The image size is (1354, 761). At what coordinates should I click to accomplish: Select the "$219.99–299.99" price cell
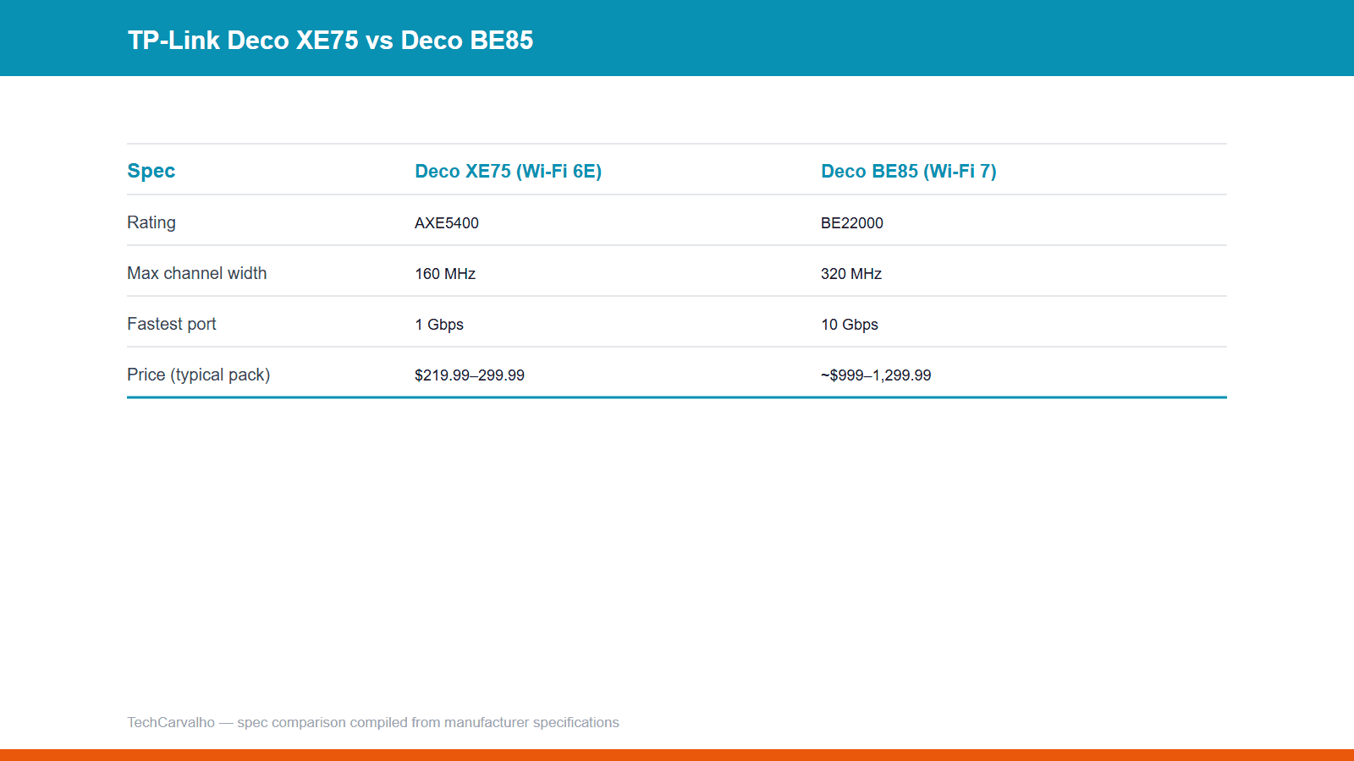pyautogui.click(x=470, y=375)
